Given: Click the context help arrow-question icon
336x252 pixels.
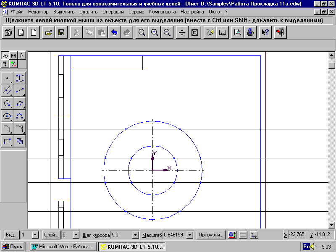Looking at the screenshot, I should pos(265,32).
